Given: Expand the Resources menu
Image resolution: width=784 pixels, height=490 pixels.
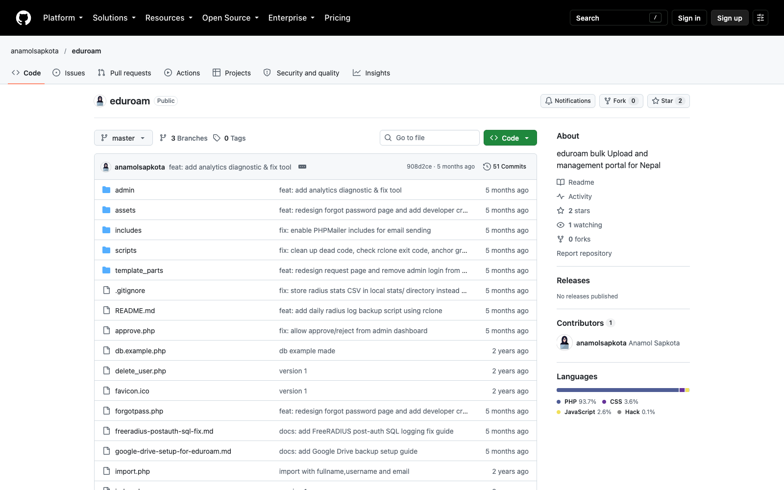Looking at the screenshot, I should point(169,18).
